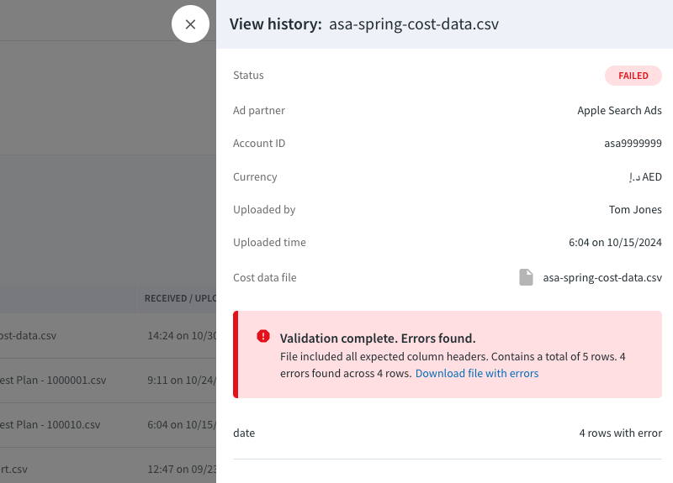Click the Status label
Screen dimensions: 673x483
click(248, 76)
